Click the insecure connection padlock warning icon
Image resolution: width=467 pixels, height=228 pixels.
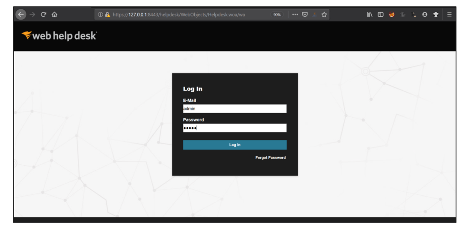(108, 15)
